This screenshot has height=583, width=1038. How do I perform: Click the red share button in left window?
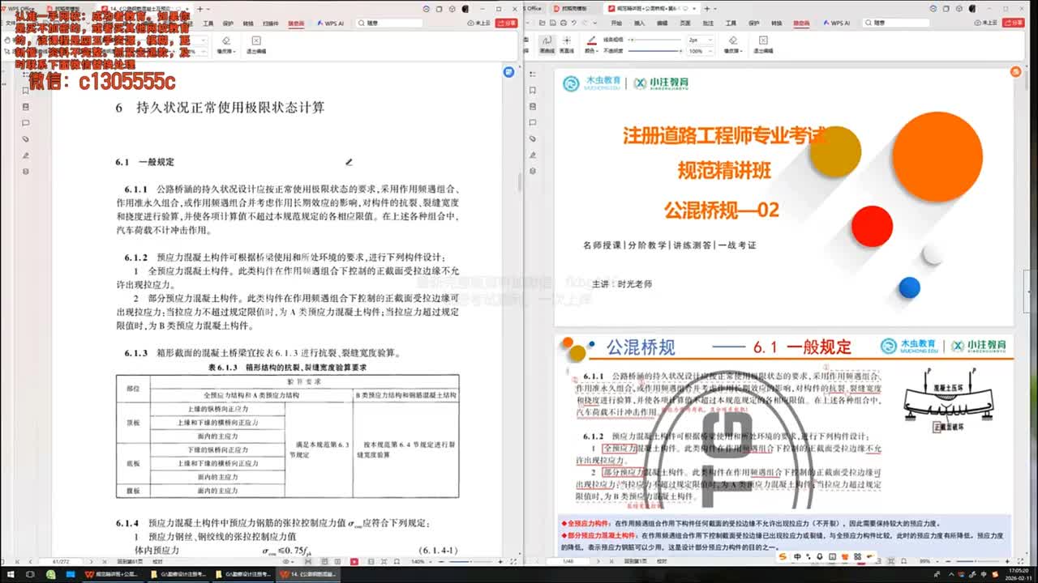[x=508, y=23]
